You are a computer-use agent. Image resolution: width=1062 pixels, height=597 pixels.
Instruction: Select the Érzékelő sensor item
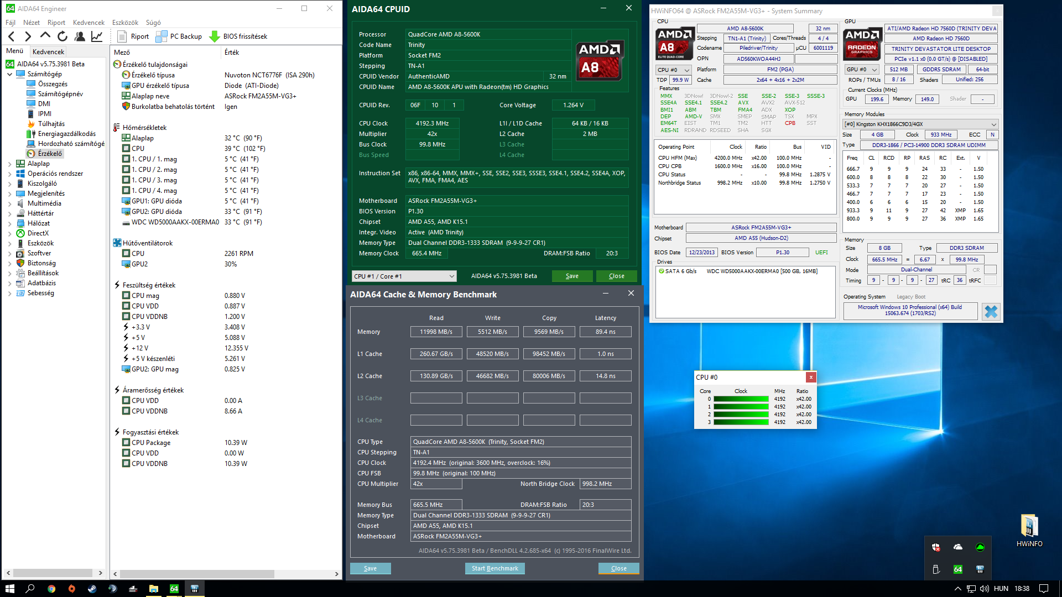pyautogui.click(x=50, y=154)
